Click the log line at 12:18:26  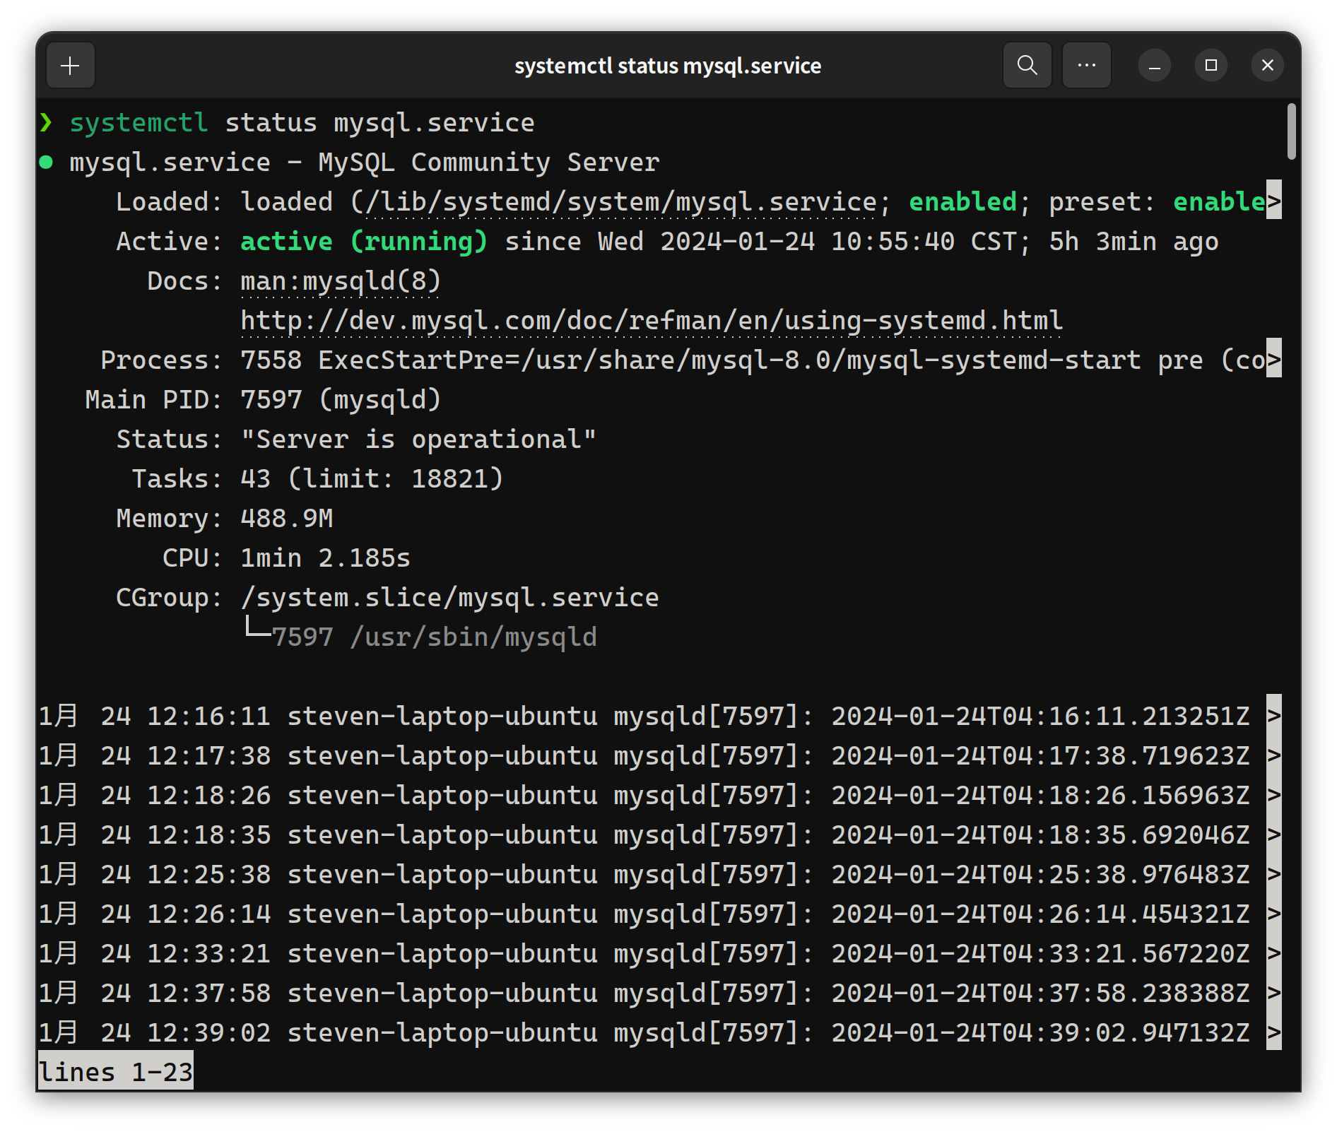(659, 796)
